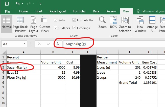165x107 pixels.
Task: Open the Formulas ribbon tab
Action: (x=79, y=11)
